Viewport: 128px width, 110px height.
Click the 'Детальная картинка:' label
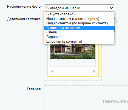pyautogui.click(x=24, y=19)
